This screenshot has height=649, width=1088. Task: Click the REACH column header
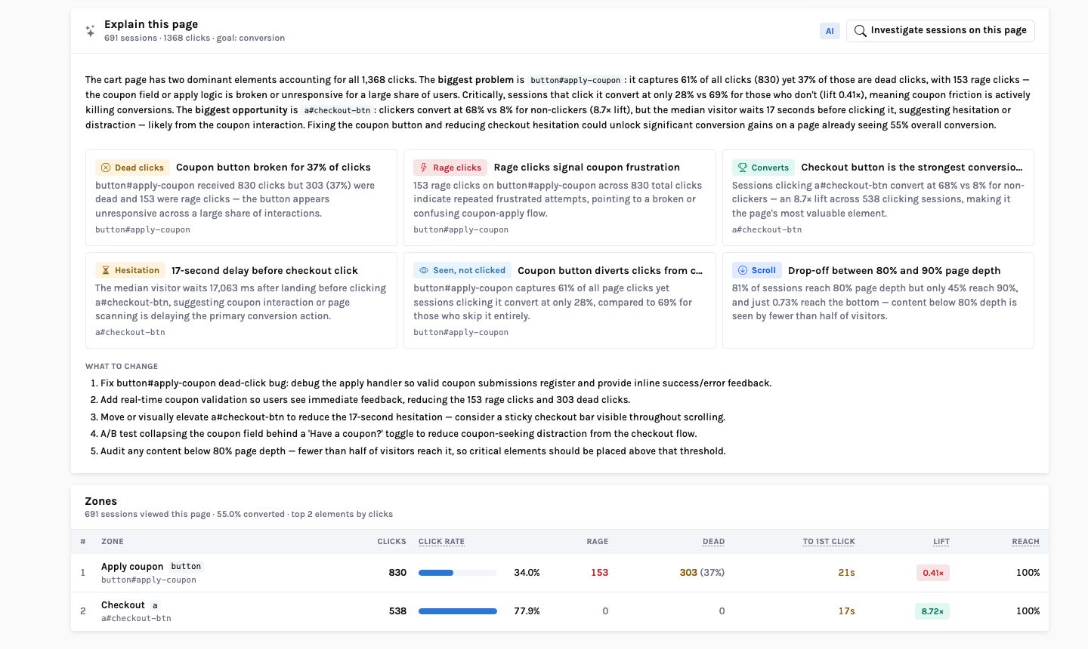pos(1026,542)
